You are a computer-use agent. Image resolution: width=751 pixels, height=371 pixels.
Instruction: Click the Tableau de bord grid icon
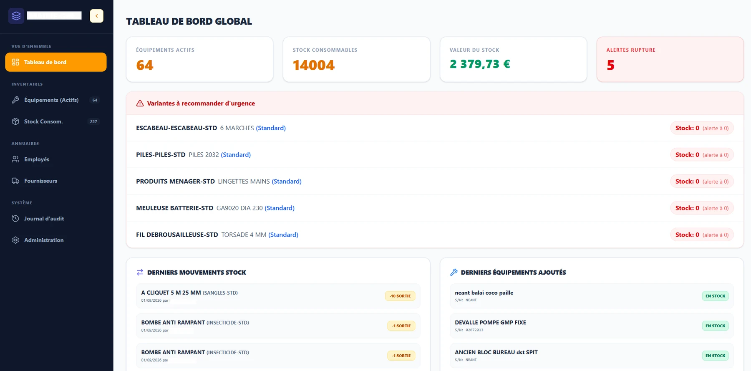point(15,62)
